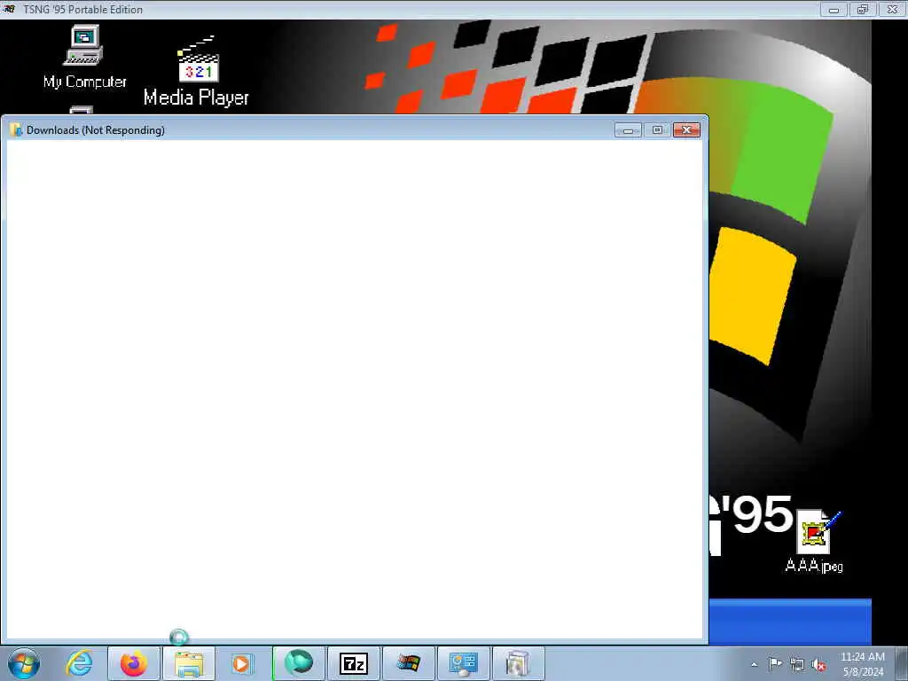Screen dimensions: 908x681
Task: Click the muted volume tray icon
Action: coord(818,665)
